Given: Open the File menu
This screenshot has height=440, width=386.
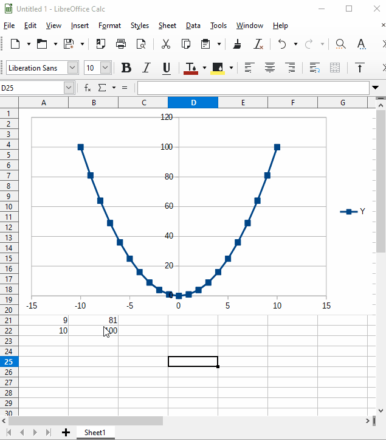Looking at the screenshot, I should [9, 26].
